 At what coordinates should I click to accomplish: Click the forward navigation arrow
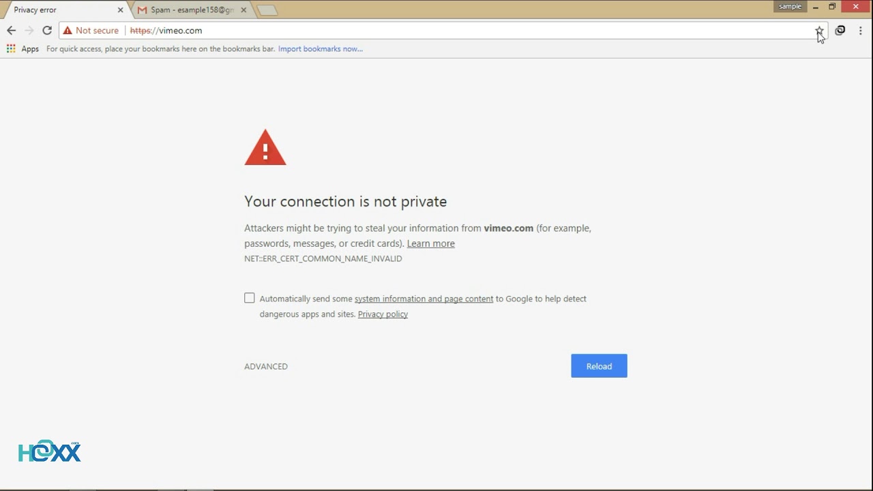point(29,30)
